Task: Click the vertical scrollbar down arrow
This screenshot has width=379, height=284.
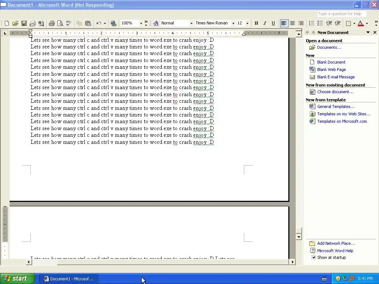Action: (299, 237)
